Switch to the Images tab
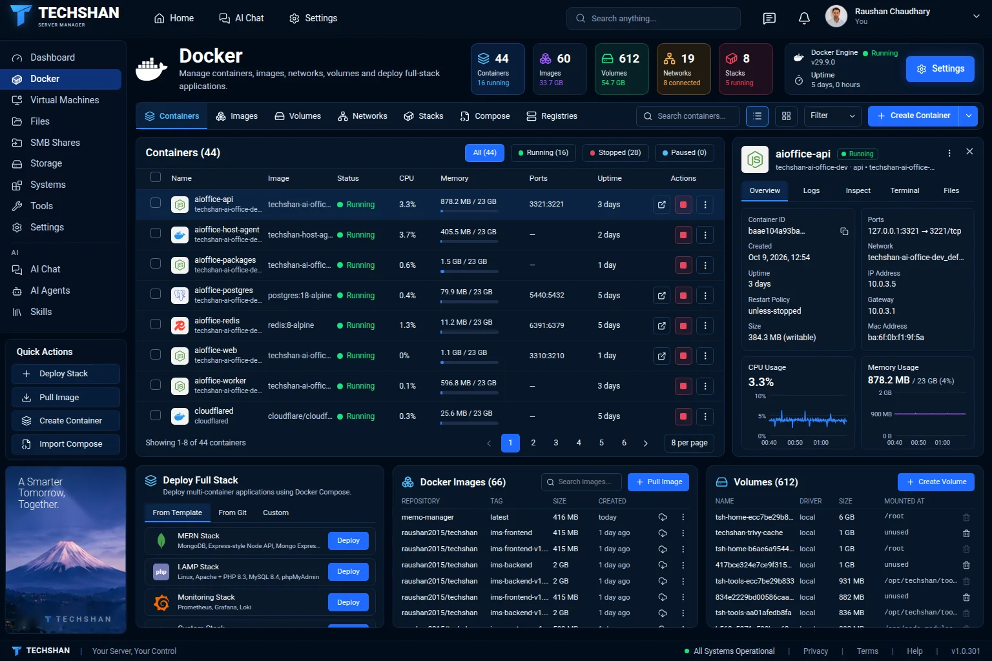This screenshot has width=992, height=661. point(237,116)
